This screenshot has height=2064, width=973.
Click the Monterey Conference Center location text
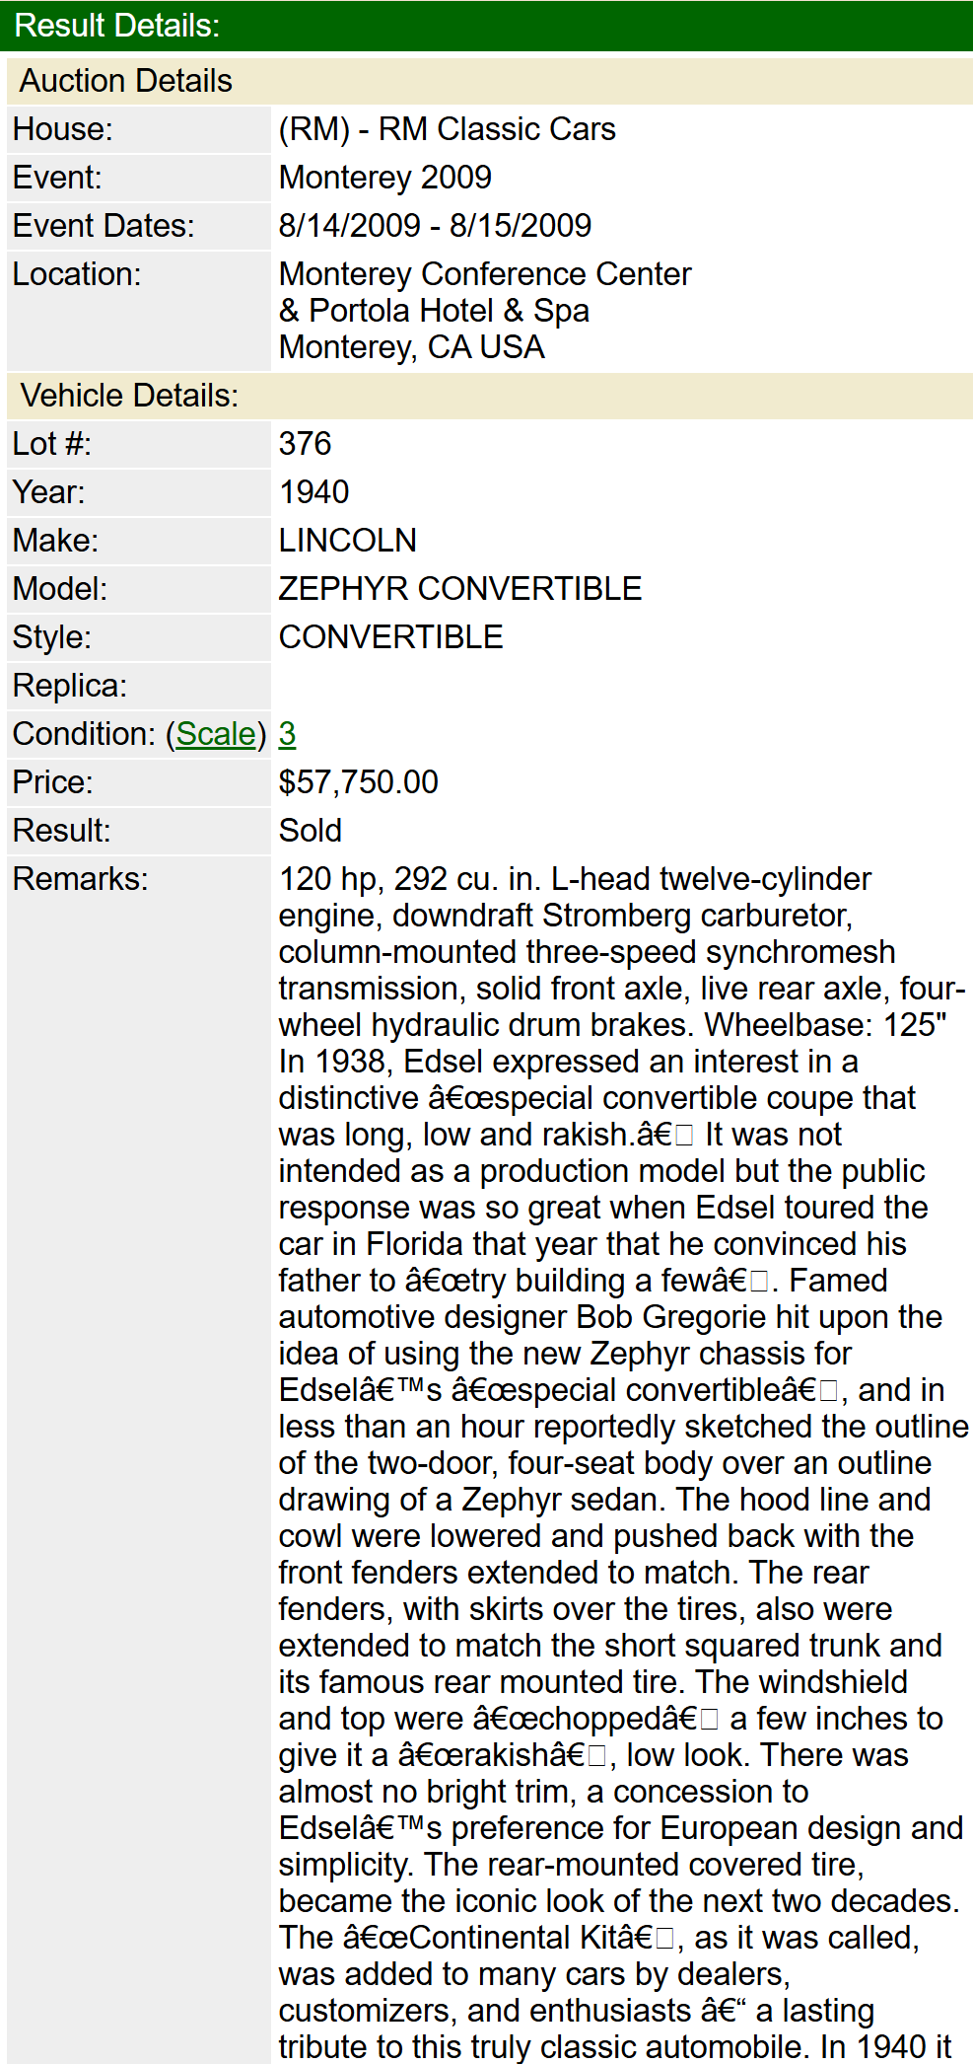coord(485,274)
